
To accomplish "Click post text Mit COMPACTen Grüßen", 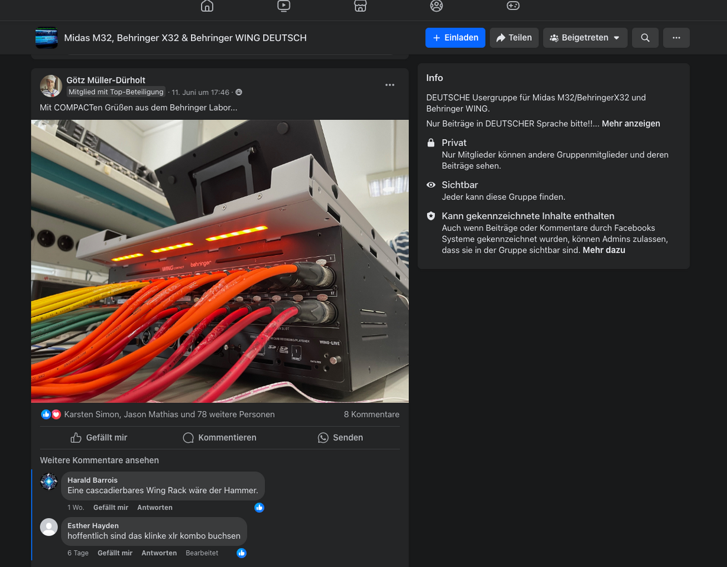I will click(x=138, y=107).
